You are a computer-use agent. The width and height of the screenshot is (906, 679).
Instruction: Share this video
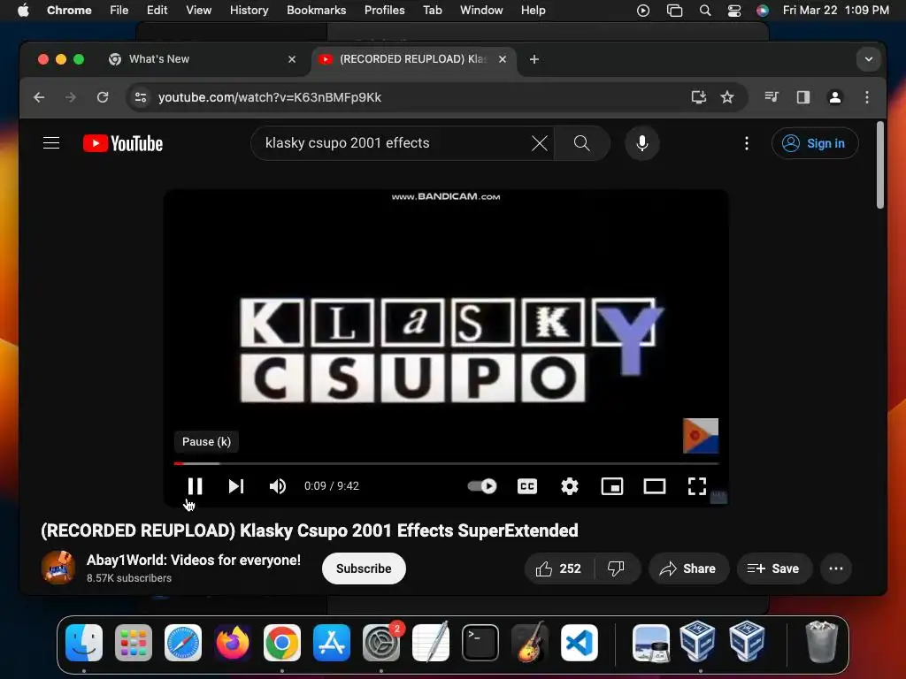point(688,568)
